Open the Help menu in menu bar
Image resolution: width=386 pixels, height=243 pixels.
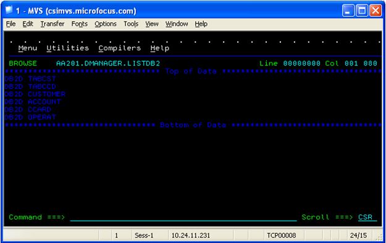click(201, 24)
